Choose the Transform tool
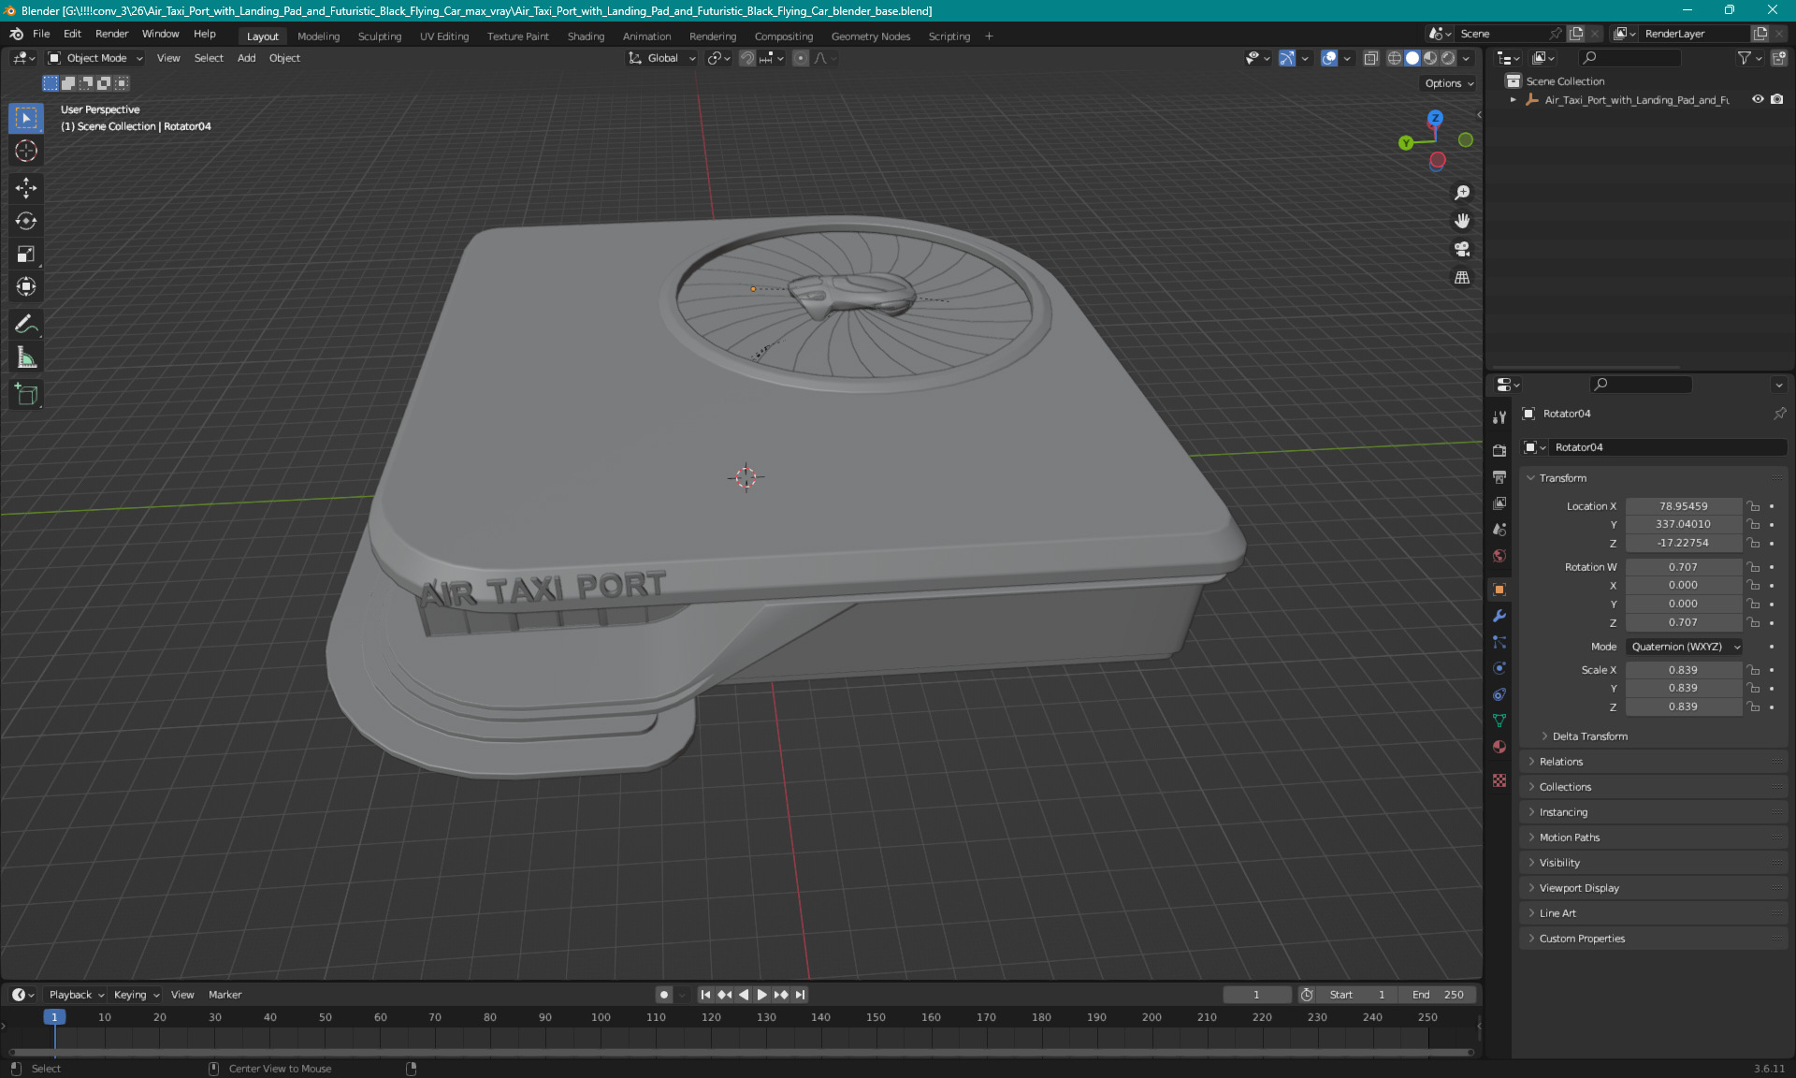Image resolution: width=1796 pixels, height=1078 pixels. tap(26, 287)
